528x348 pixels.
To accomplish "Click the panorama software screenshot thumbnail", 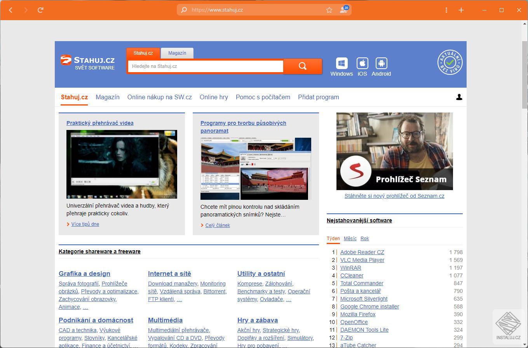I will [256, 169].
